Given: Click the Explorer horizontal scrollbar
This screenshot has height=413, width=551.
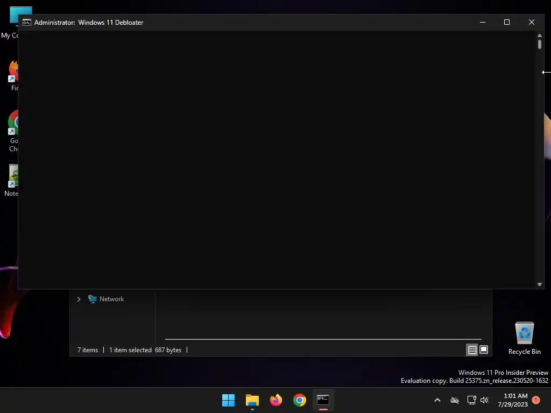Looking at the screenshot, I should coord(323,339).
